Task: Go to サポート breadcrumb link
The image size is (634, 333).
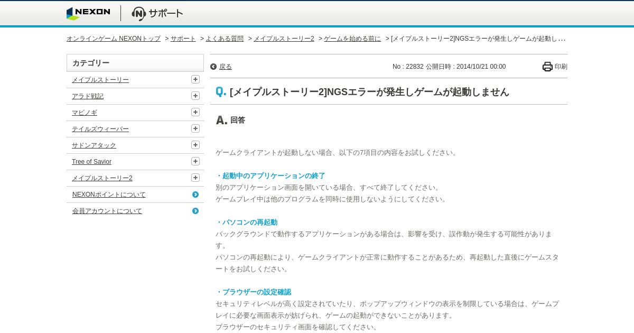Action: (x=183, y=39)
